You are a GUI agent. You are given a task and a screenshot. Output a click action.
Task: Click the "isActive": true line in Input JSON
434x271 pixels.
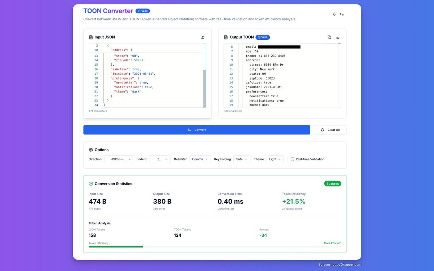(x=125, y=69)
